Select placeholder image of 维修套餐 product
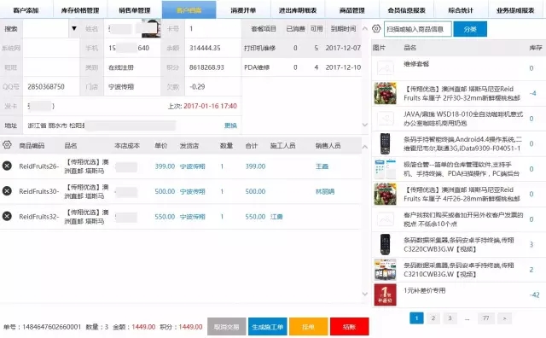The height and width of the screenshot is (338, 546). point(385,68)
